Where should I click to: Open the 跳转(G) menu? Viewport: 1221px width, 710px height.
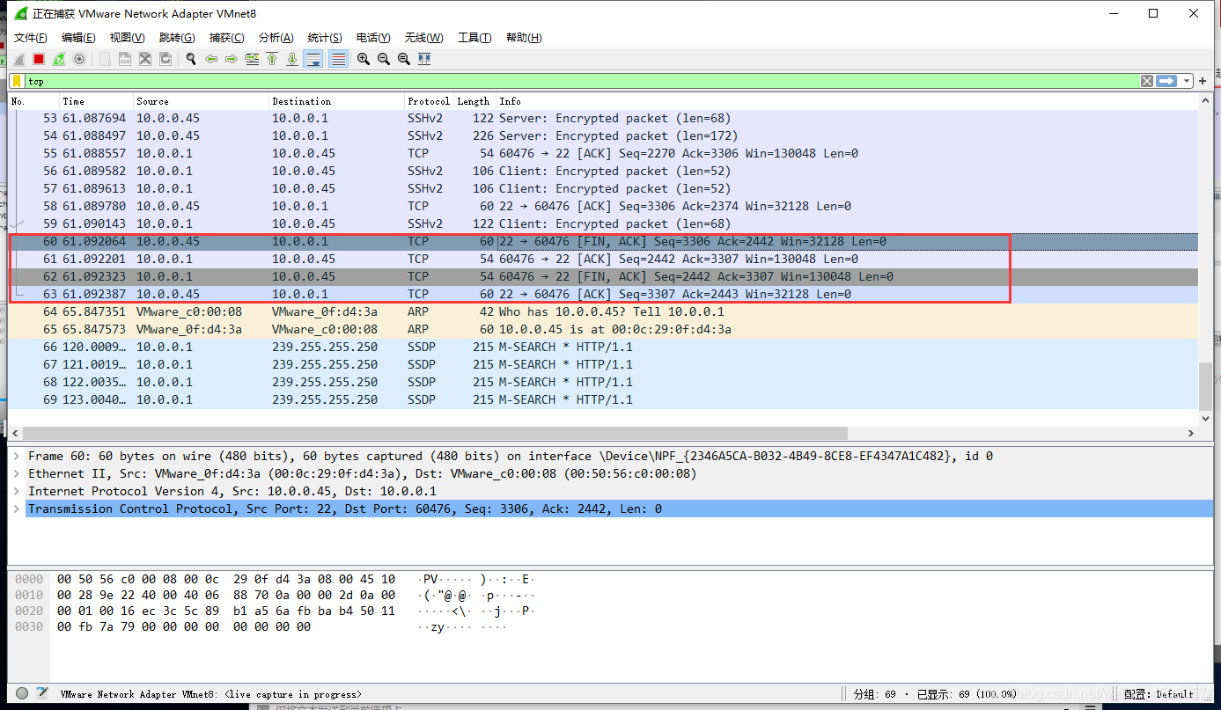(177, 37)
